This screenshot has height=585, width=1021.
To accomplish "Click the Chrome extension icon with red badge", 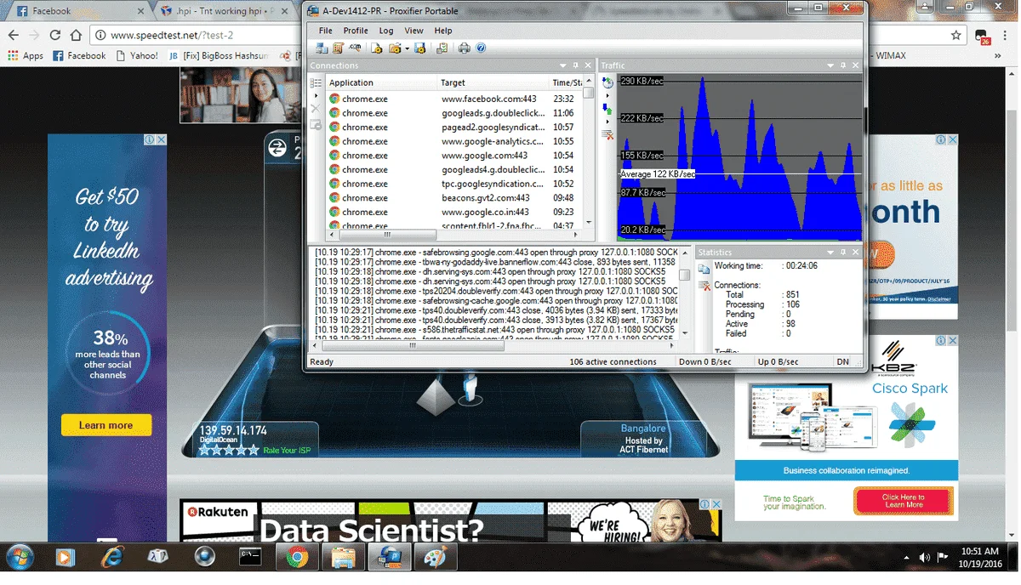I will pos(983,37).
